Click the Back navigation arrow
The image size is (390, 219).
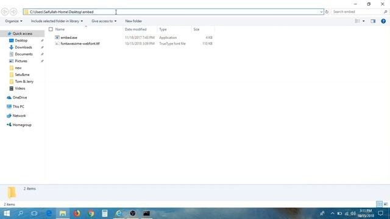coord(4,12)
